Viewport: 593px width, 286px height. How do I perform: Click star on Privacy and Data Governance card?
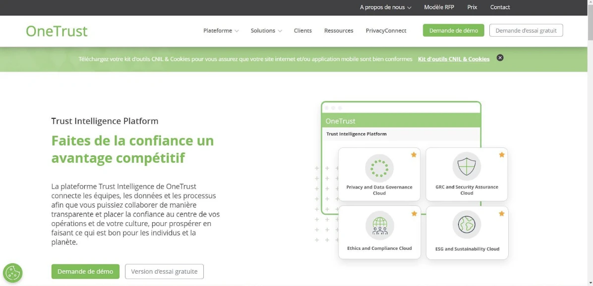414,155
